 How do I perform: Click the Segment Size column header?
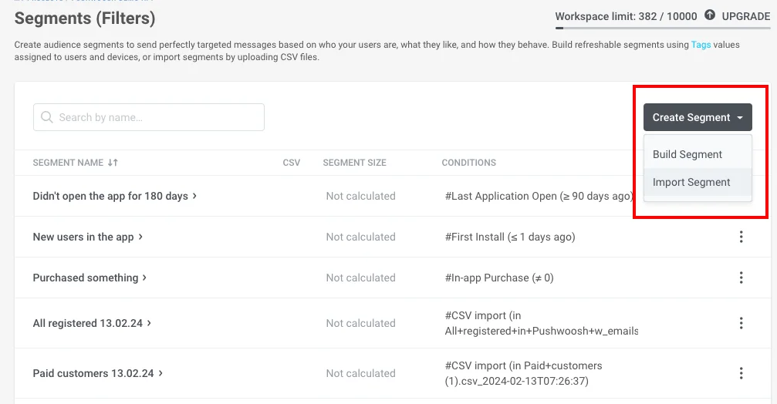[354, 163]
